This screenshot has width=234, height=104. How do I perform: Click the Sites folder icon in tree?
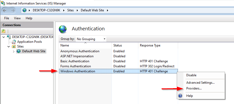14,46
